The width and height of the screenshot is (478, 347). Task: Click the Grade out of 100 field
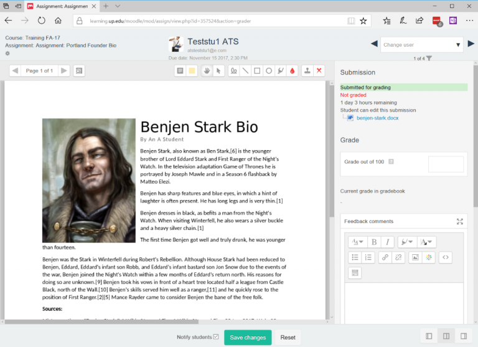coord(446,164)
